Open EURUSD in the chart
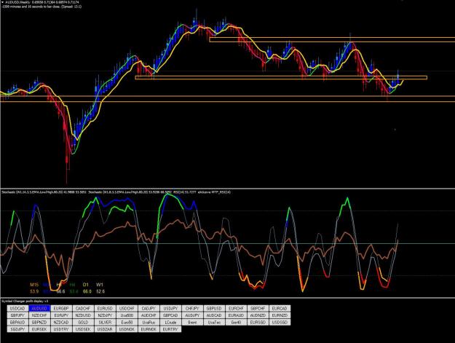 coord(105,308)
